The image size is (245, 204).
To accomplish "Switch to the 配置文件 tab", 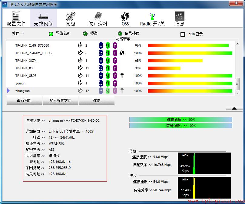I will pyautogui.click(x=16, y=18).
